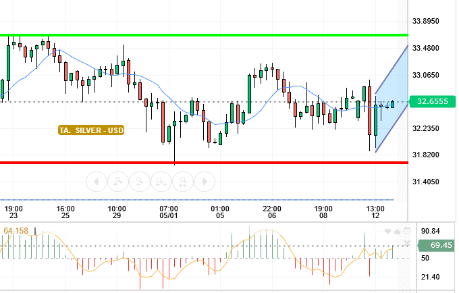459x293 pixels.
Task: Select the TA. SILVER - USD label
Action: [91, 130]
